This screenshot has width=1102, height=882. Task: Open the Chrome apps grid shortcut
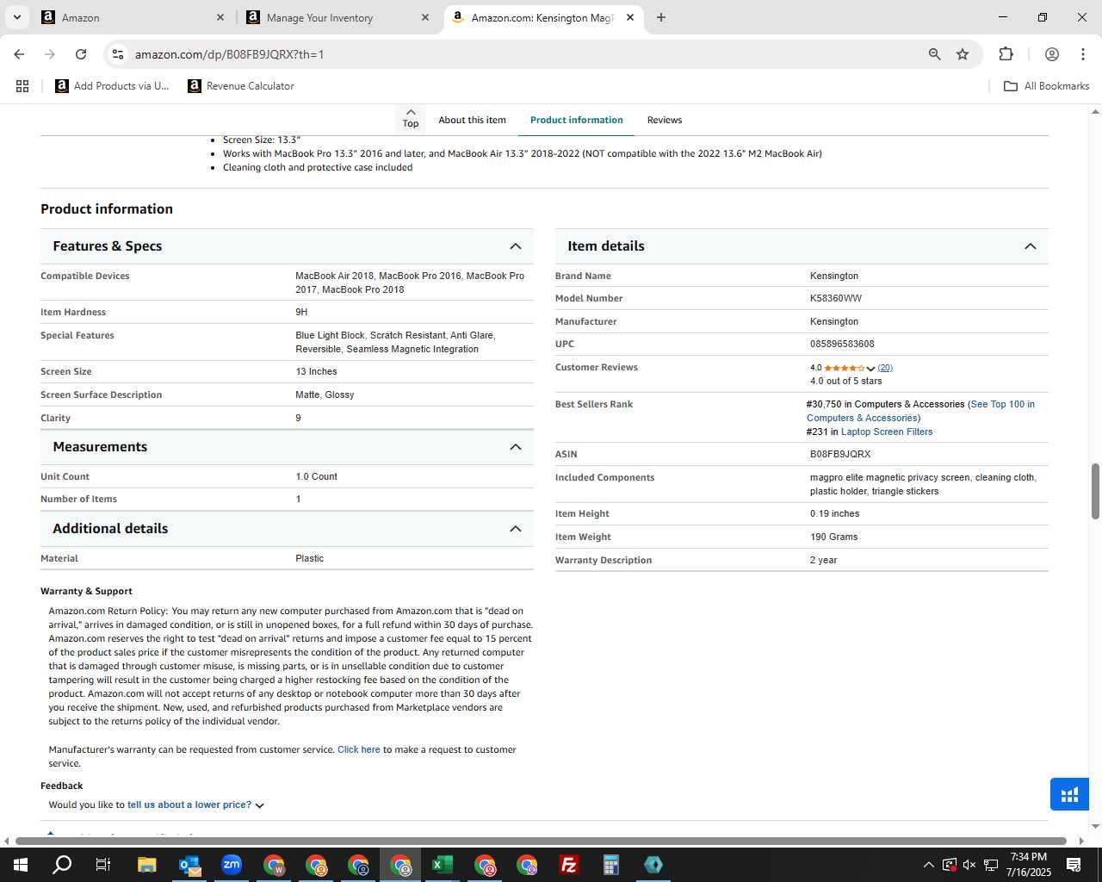[x=22, y=86]
